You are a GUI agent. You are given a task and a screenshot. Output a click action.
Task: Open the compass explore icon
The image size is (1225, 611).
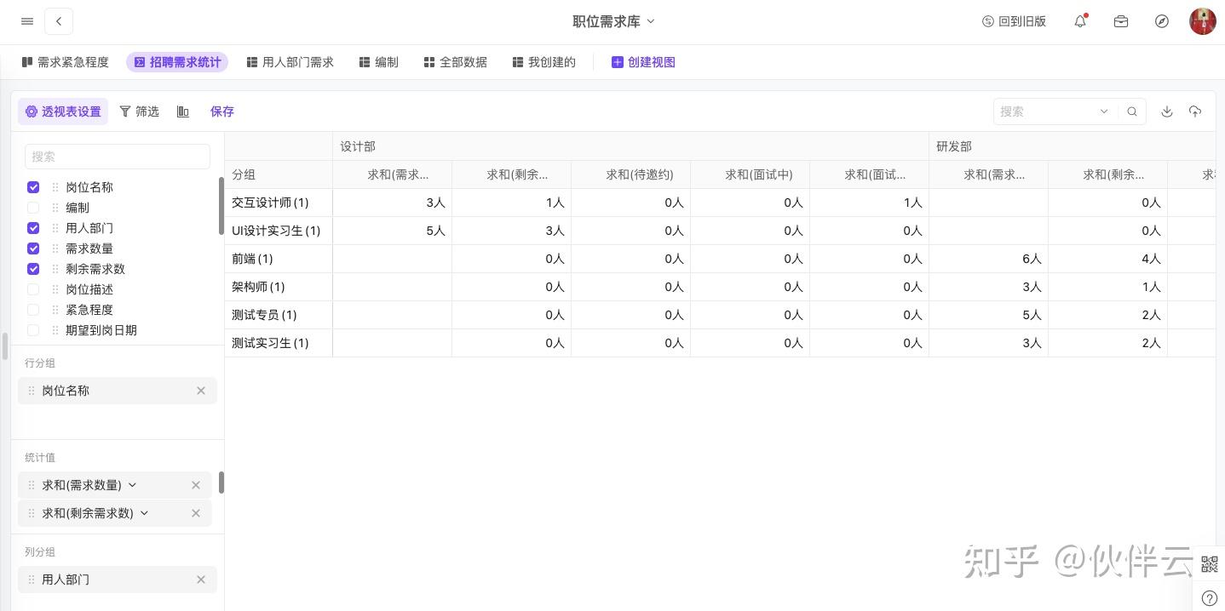[1162, 21]
